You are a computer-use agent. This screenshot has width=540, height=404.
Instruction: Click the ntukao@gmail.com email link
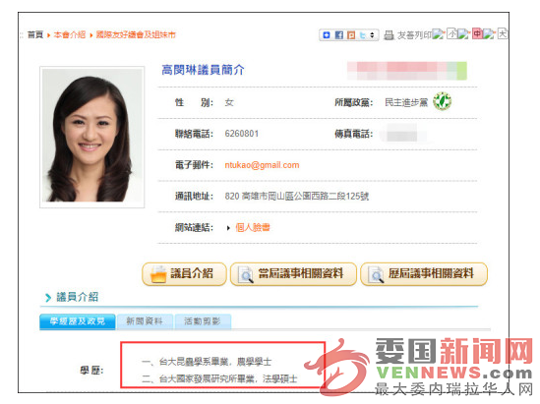(262, 165)
